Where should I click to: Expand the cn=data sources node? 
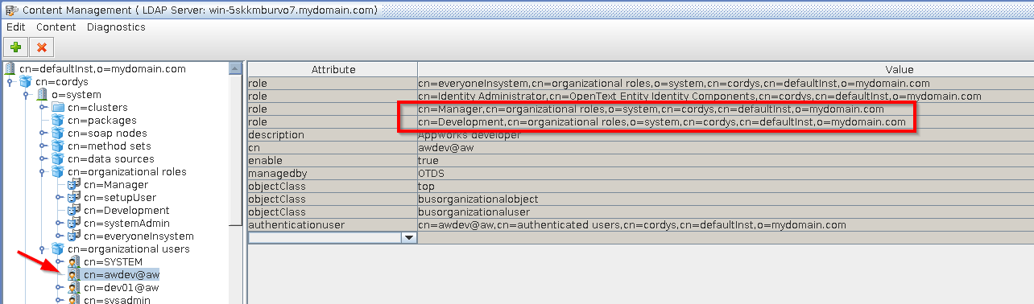pos(43,159)
